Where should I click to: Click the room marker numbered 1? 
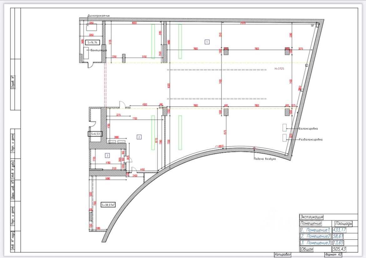coord(207,42)
